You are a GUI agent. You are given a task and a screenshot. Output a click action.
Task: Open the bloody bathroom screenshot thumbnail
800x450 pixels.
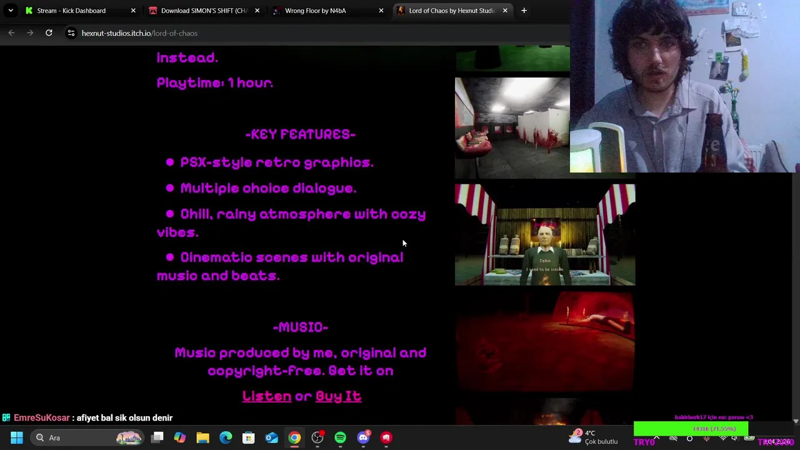click(x=512, y=128)
